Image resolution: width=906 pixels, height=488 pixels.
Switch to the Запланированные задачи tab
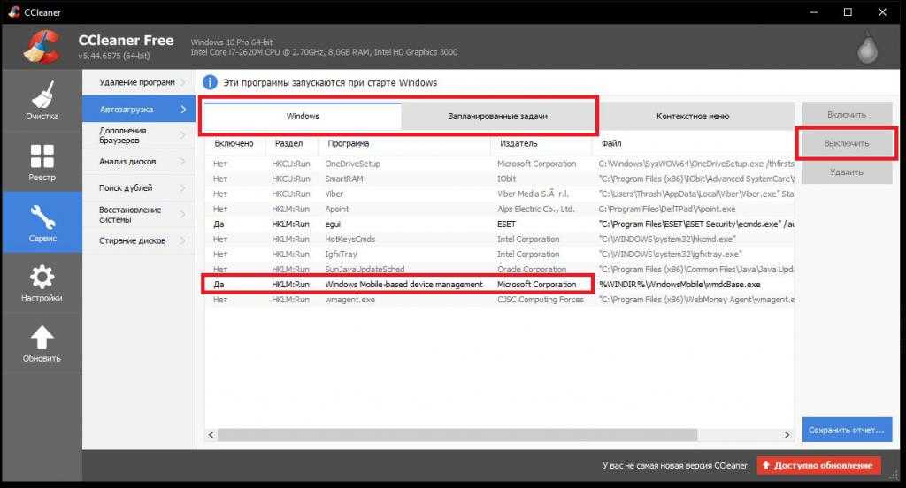(x=497, y=117)
